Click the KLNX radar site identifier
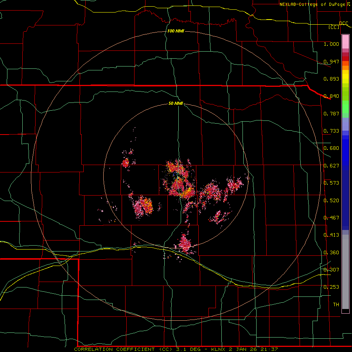 click(219, 349)
